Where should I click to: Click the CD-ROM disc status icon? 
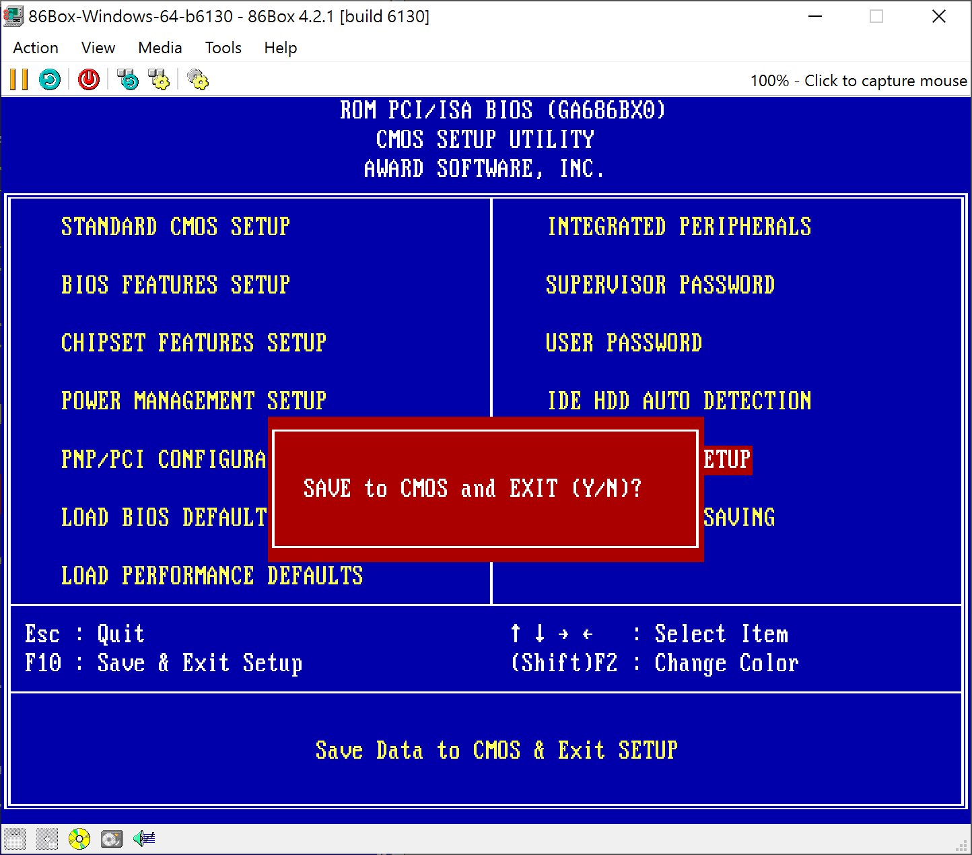point(79,839)
